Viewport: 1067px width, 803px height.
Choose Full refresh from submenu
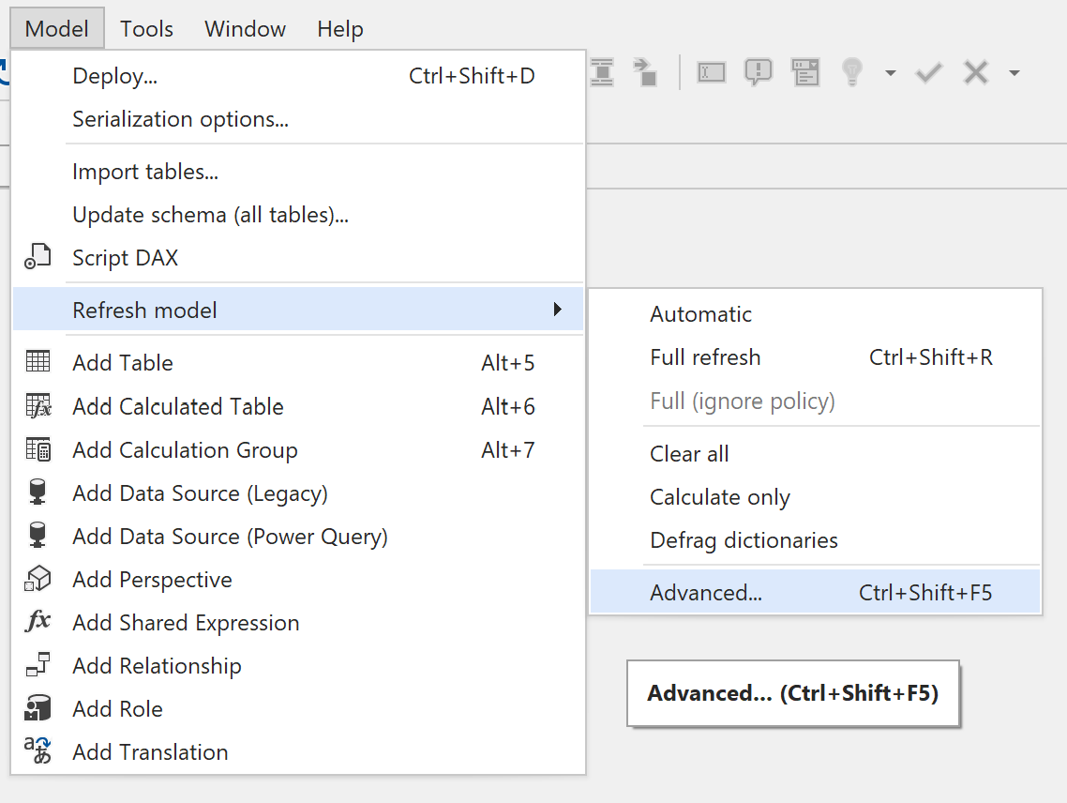pyautogui.click(x=705, y=357)
